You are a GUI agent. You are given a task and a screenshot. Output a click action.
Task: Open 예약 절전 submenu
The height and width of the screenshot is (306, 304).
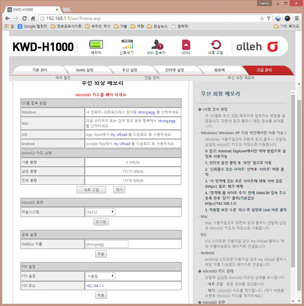[x=63, y=78]
